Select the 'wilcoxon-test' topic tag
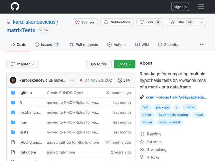This screenshot has height=161, width=215. click(x=170, y=122)
